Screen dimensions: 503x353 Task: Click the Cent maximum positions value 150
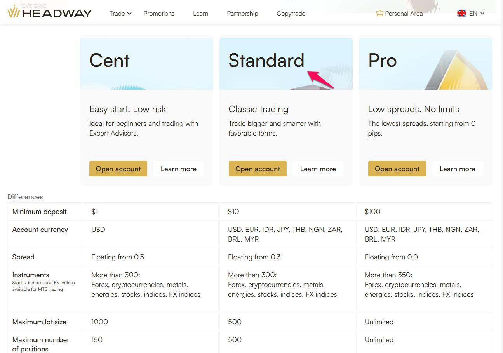click(x=97, y=340)
